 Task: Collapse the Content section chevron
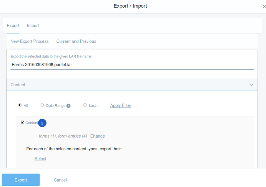(x=251, y=85)
